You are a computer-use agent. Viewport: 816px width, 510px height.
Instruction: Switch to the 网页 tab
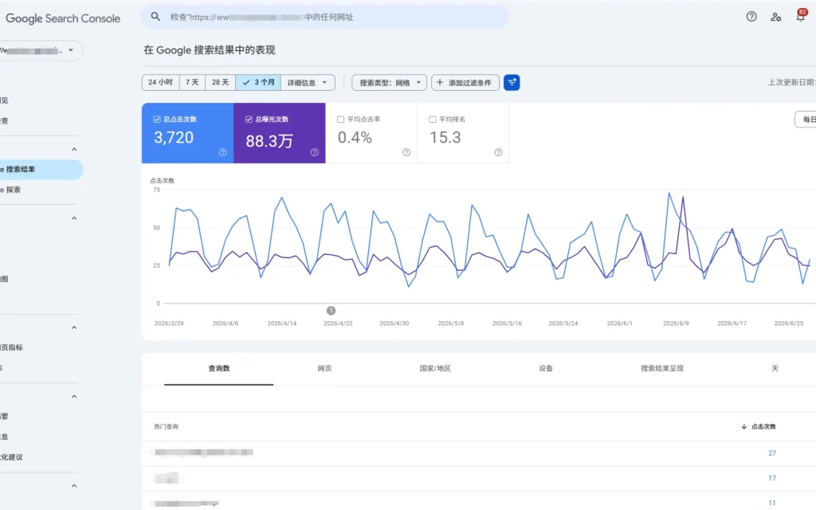tap(324, 368)
